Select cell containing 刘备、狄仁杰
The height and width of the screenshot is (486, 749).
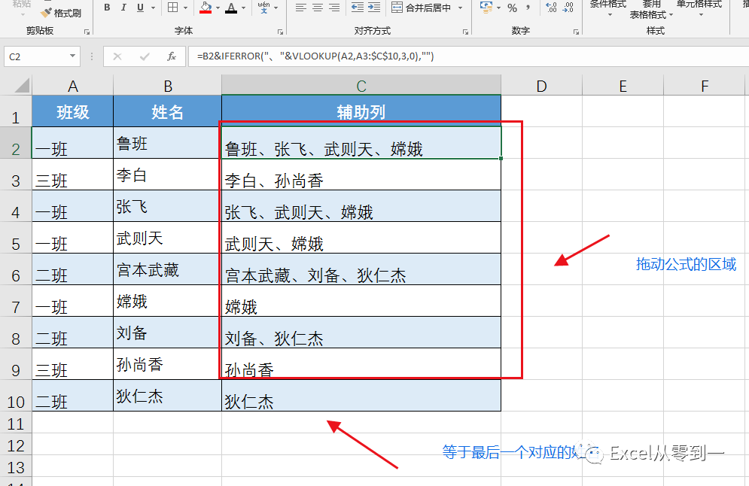tap(361, 333)
